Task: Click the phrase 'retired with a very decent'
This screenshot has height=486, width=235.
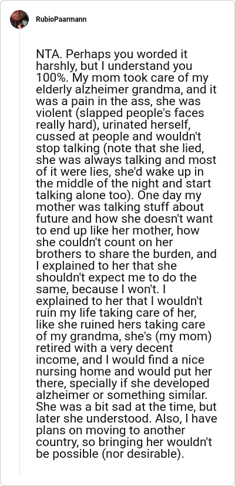Action: 105,349
